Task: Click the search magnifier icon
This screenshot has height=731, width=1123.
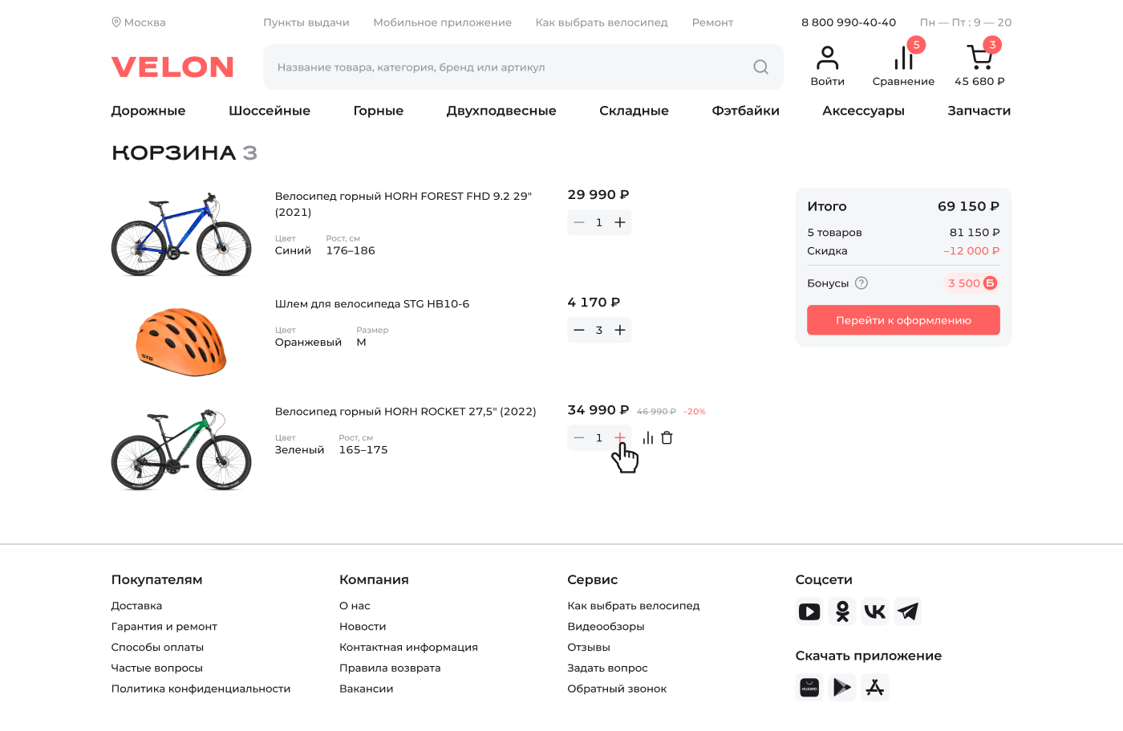Action: tap(760, 67)
